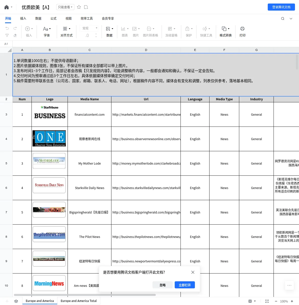Collapse the ribbon with the chevron
The image size is (299, 305).
291,18
